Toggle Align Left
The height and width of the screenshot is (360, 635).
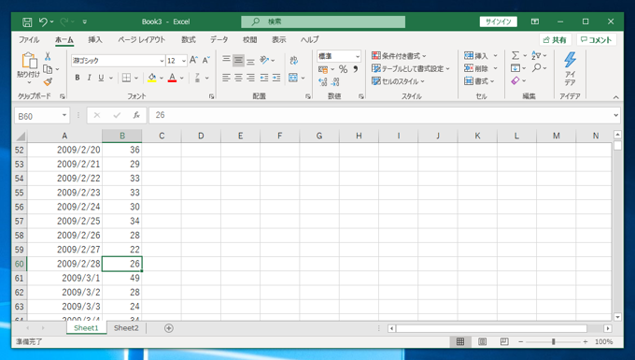click(x=226, y=78)
